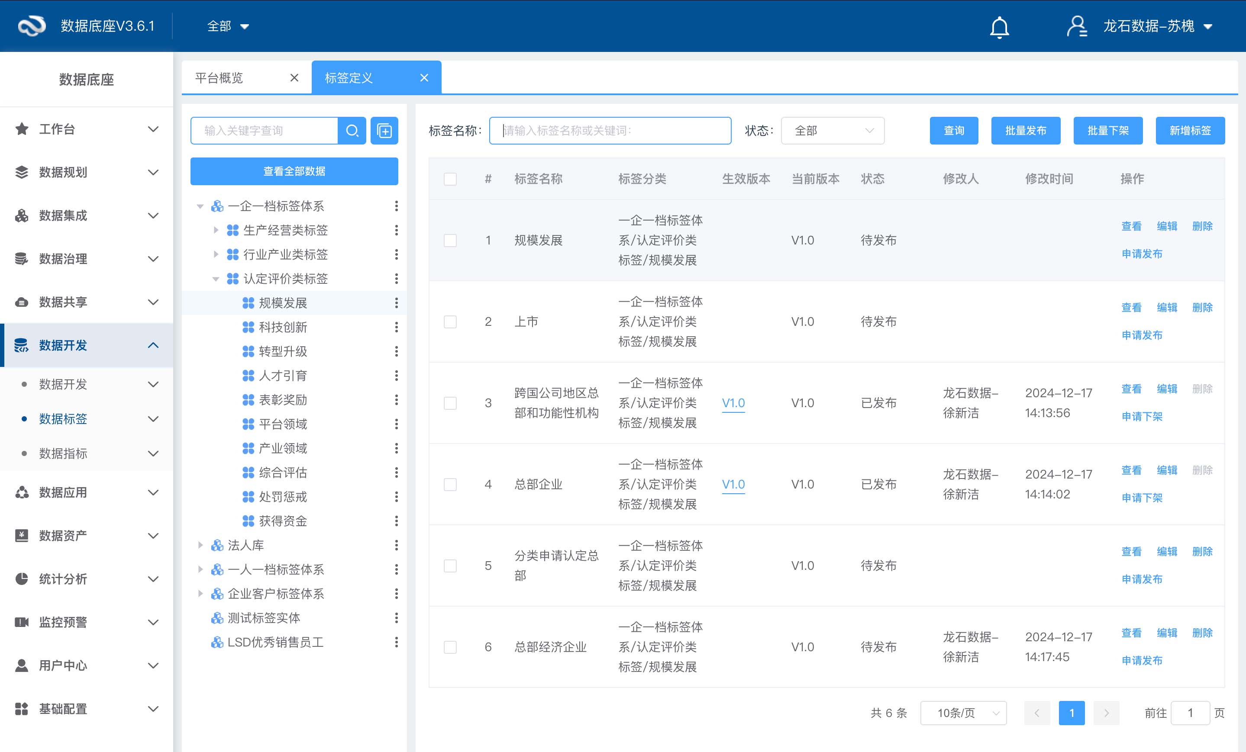
Task: Open three-dot menu for 法人库 node
Action: pyautogui.click(x=397, y=545)
